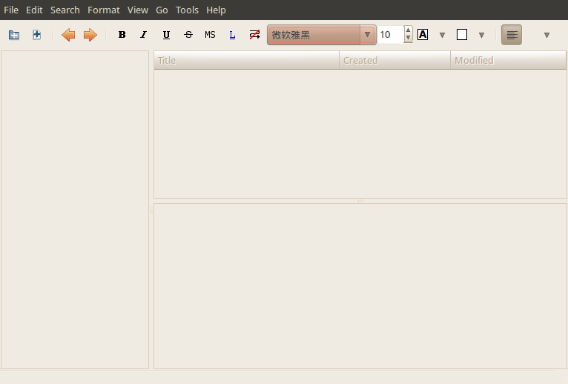Increase font size with up spinner arrow
Screen dimensions: 568x384
point(409,30)
